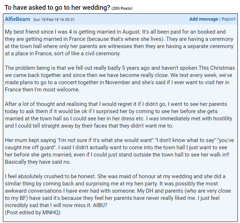240x223 pixels.
Task: Click the line 'France then I'm most welcome.'
Action: coord(42,89)
